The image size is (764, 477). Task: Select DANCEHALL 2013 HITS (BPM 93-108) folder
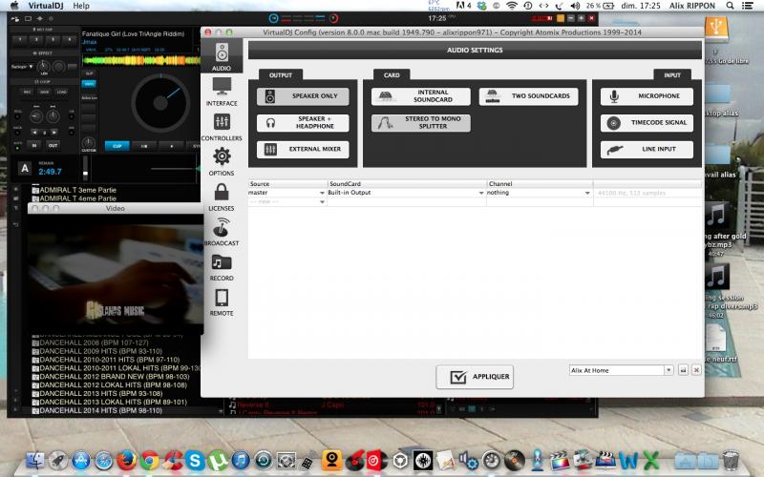pyautogui.click(x=97, y=393)
